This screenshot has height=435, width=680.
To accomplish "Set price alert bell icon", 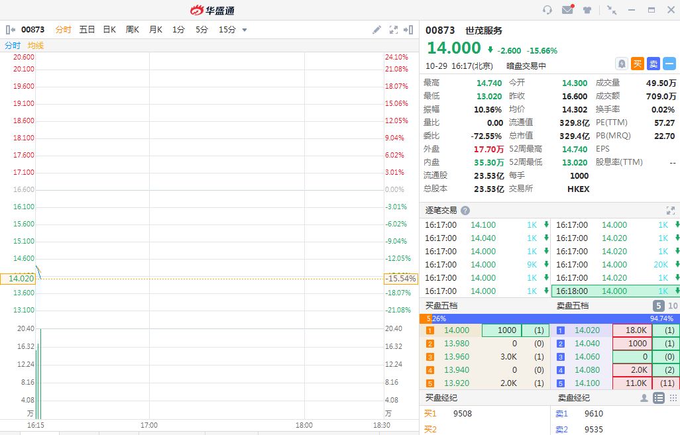I will click(x=622, y=64).
